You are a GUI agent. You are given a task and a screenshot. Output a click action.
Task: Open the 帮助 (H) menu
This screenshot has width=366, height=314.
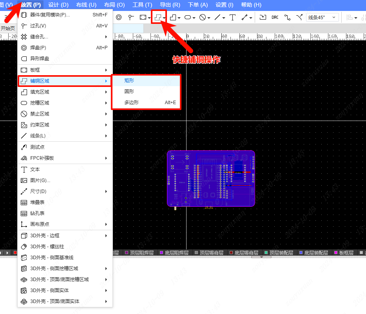251,5
